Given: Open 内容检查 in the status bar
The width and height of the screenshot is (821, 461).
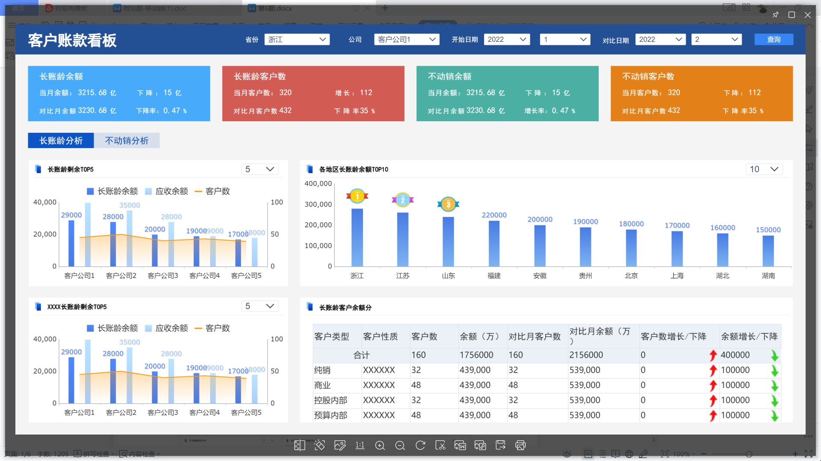Looking at the screenshot, I should pos(139,454).
